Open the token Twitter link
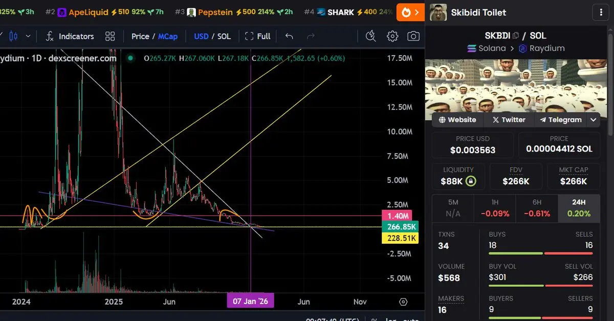614x321 pixels. (x=509, y=120)
